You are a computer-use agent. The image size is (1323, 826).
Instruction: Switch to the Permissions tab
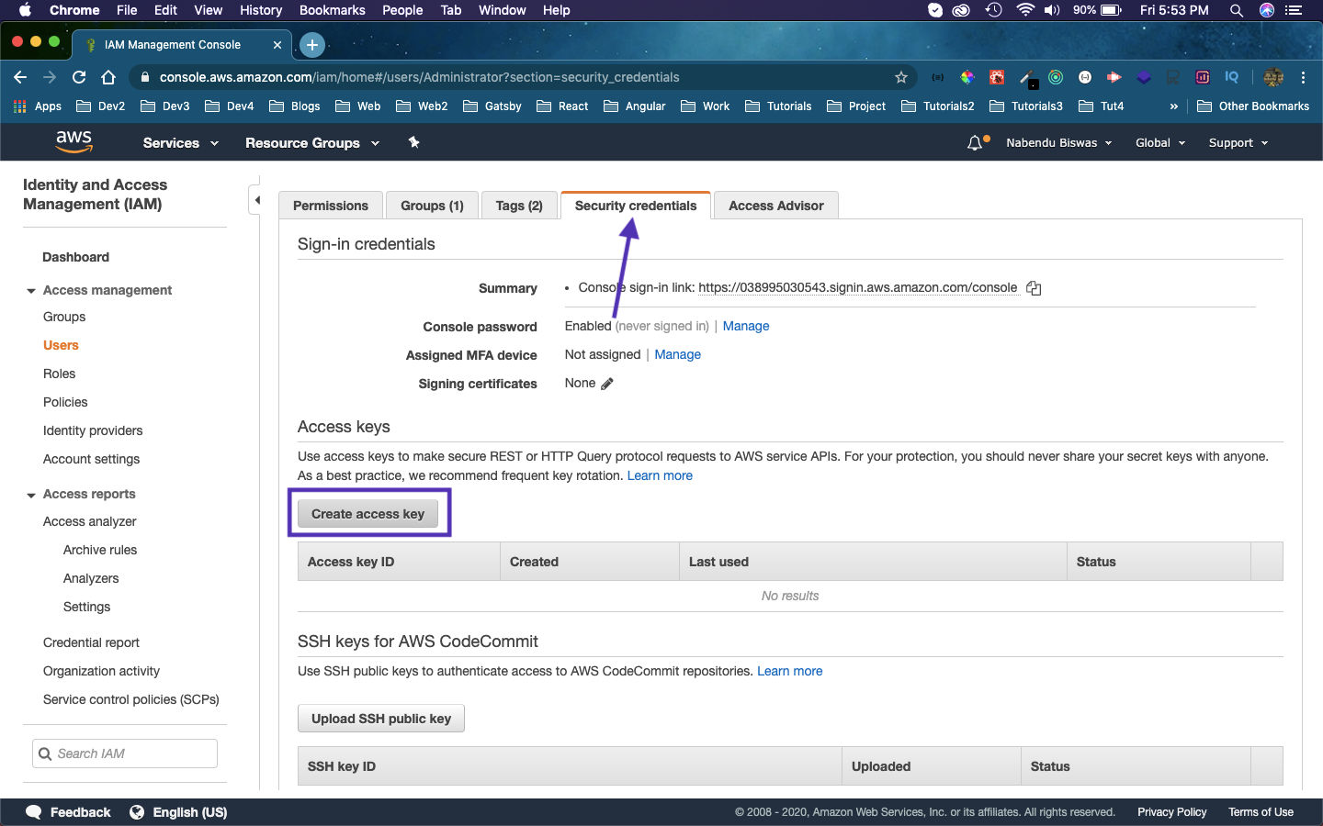tap(331, 206)
